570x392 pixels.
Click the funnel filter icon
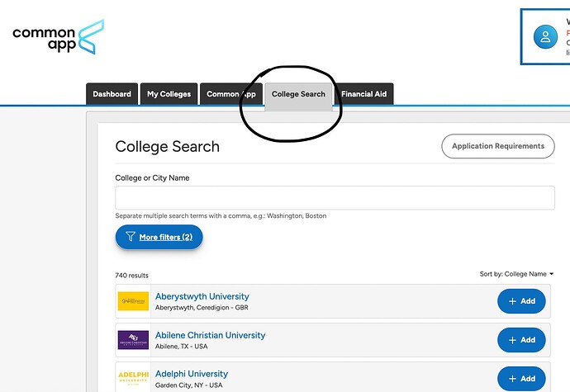(131, 237)
